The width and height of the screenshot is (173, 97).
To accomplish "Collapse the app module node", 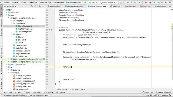I will [x=4, y=10].
